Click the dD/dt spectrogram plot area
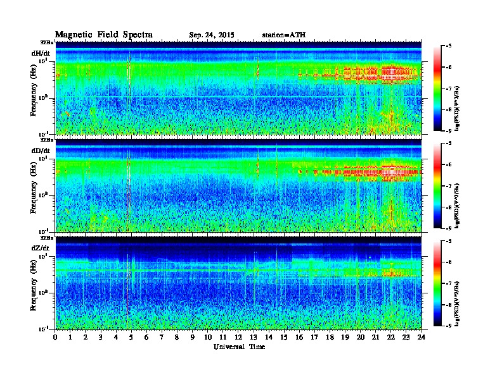Image resolution: width=502 pixels, height=387 pixels. click(238, 185)
